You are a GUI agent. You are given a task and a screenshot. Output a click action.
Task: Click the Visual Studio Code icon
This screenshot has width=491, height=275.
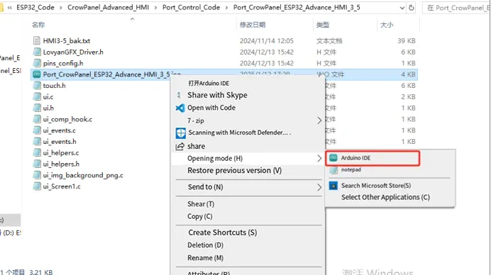(x=180, y=108)
